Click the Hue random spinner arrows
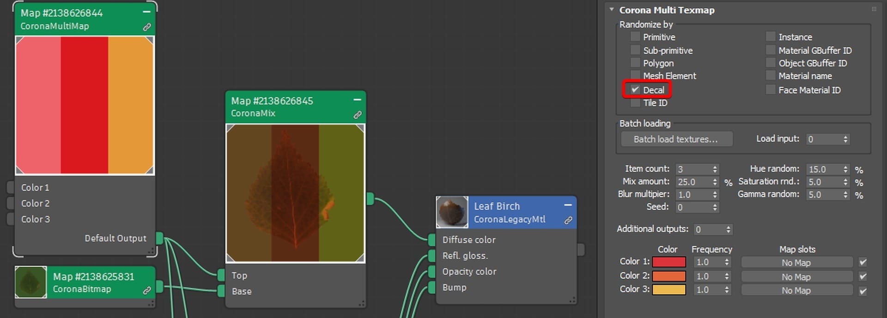 pyautogui.click(x=845, y=169)
